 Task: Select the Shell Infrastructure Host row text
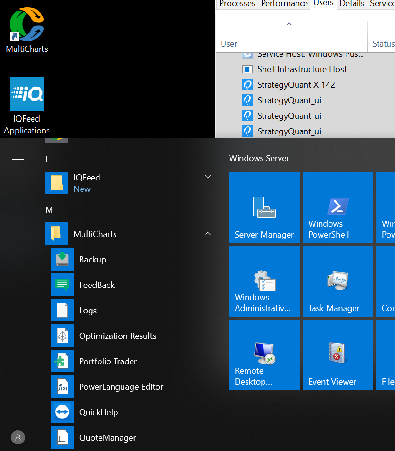pyautogui.click(x=302, y=69)
